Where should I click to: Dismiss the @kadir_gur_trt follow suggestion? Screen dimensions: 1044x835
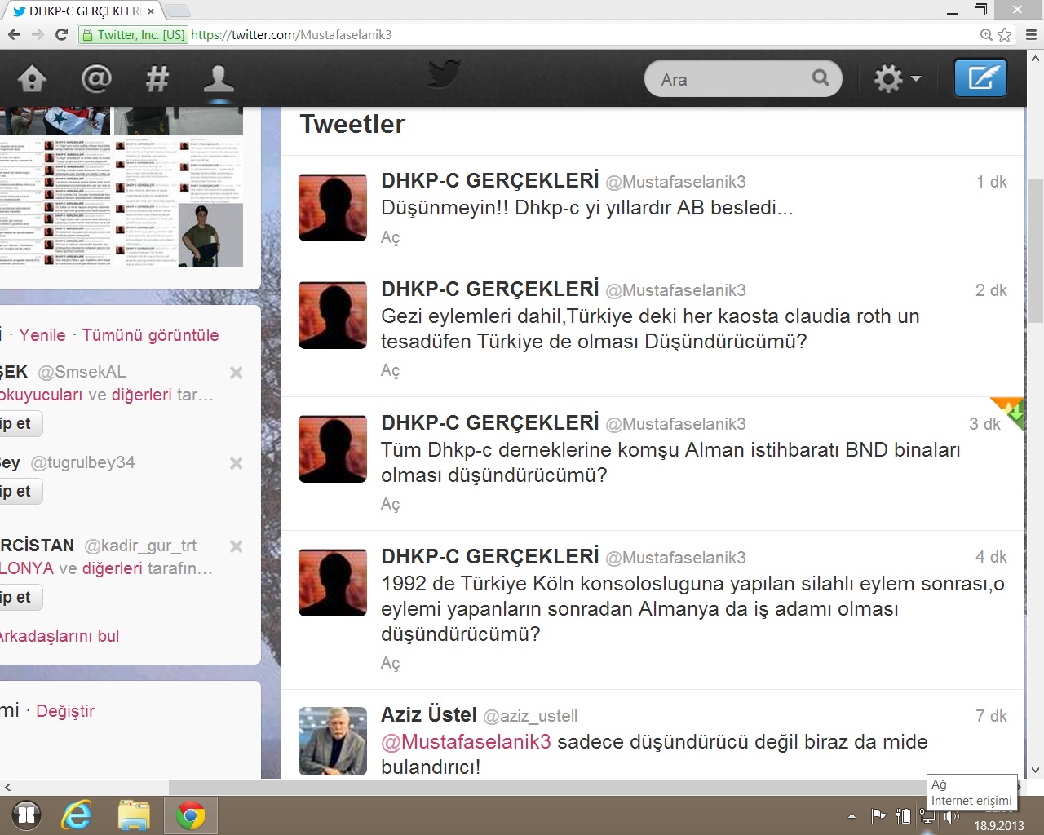(x=237, y=546)
